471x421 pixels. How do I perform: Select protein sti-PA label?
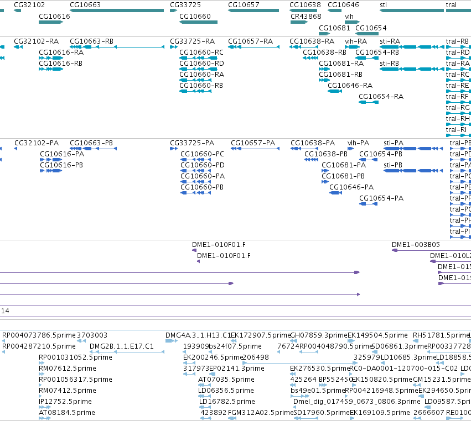click(x=394, y=143)
